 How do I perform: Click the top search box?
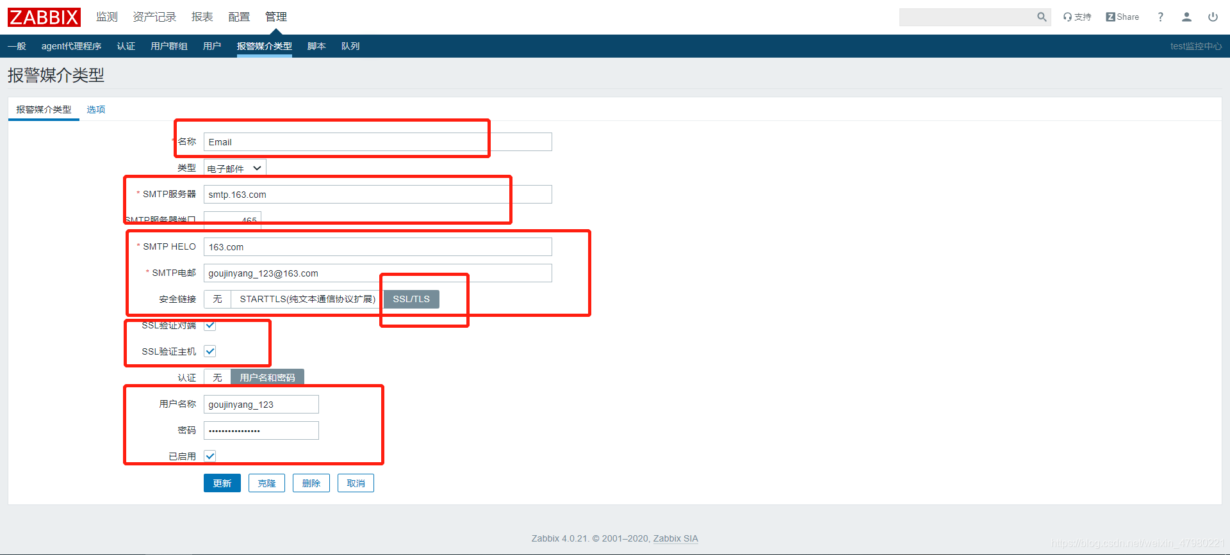coord(967,17)
